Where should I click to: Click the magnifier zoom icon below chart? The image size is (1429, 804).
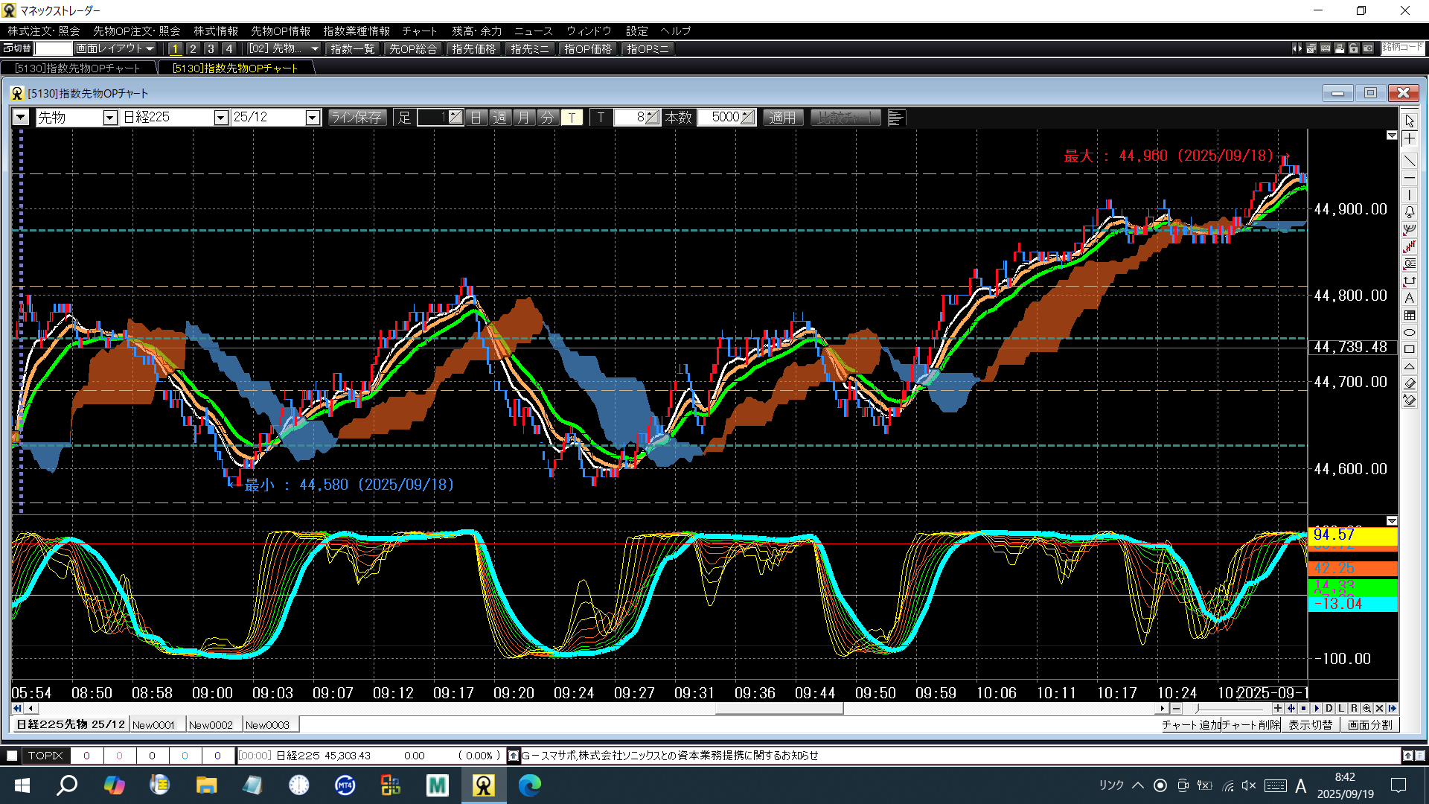coord(1366,709)
